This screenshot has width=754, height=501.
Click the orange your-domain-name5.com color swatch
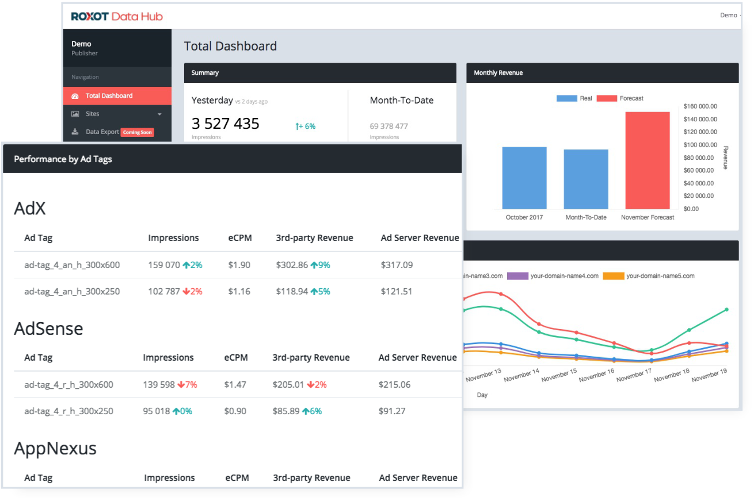point(613,276)
